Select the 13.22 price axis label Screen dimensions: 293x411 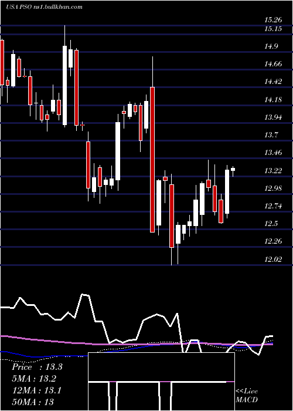(273, 171)
